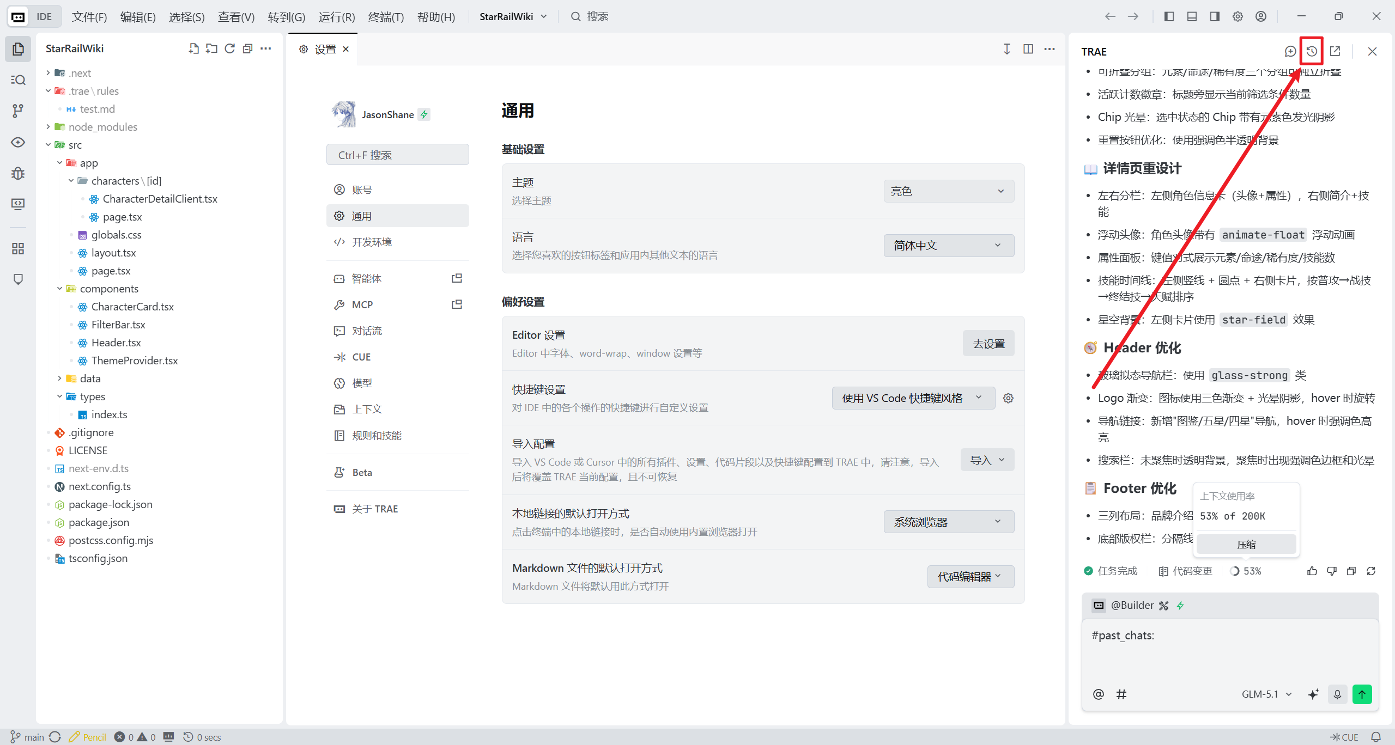
Task: Open CharacterCard.tsx file in tree
Action: click(132, 307)
